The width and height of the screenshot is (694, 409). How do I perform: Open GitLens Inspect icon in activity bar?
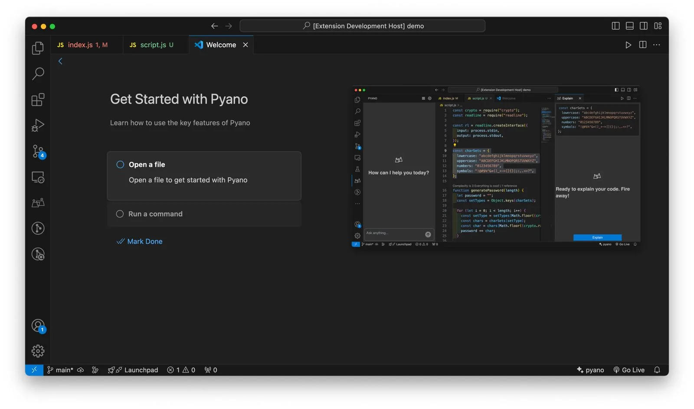[x=38, y=254]
